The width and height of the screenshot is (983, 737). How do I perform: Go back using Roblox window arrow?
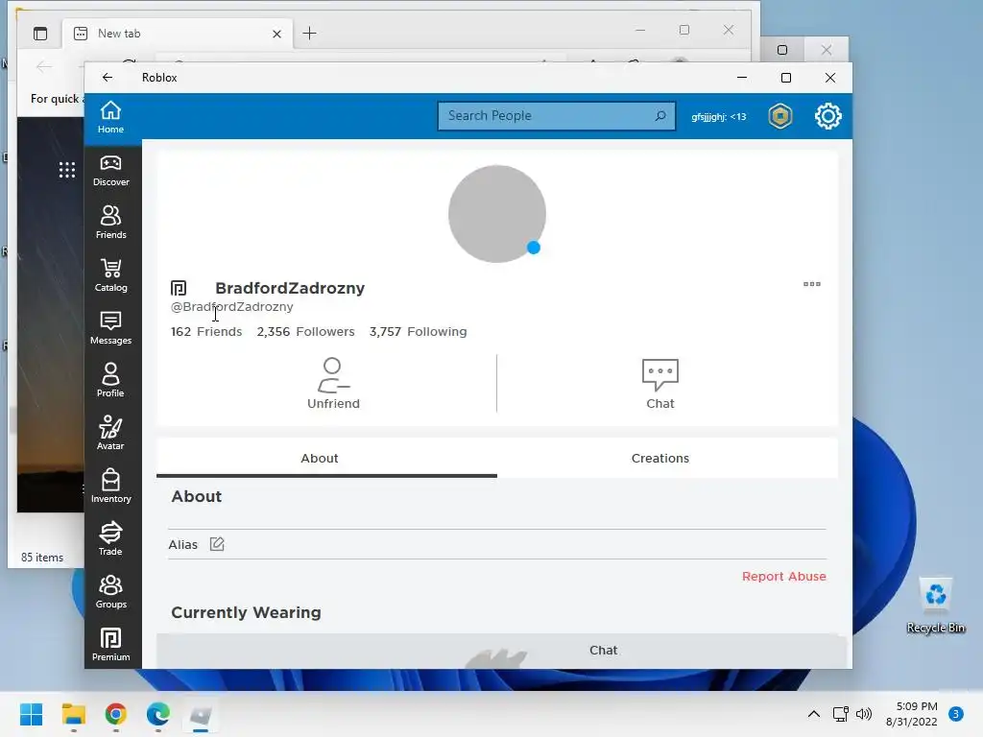click(x=108, y=77)
